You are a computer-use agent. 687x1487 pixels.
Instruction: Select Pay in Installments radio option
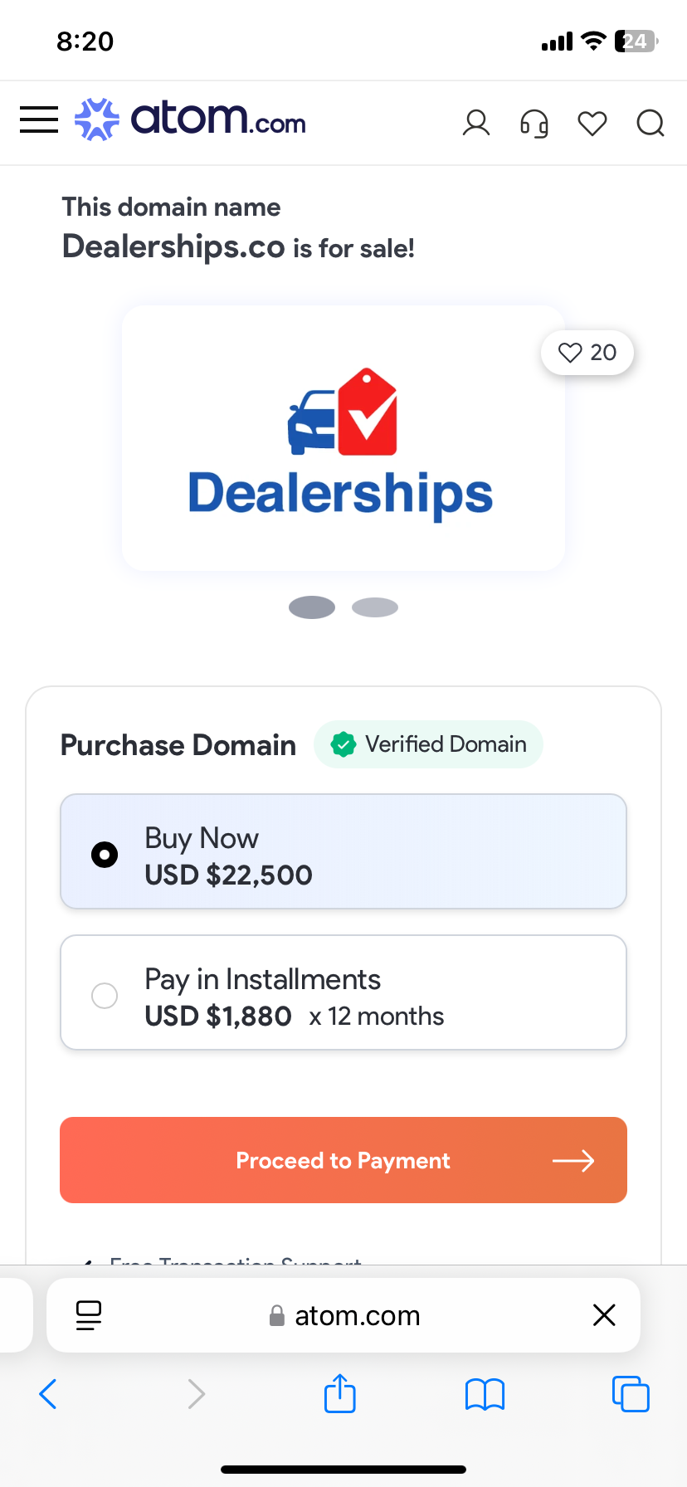pyautogui.click(x=343, y=992)
